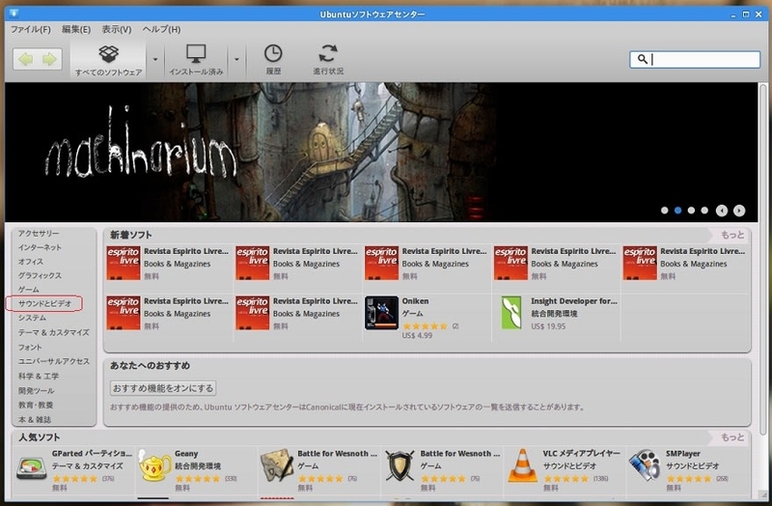
Task: Click Insight Developer for... title
Action: click(x=574, y=301)
